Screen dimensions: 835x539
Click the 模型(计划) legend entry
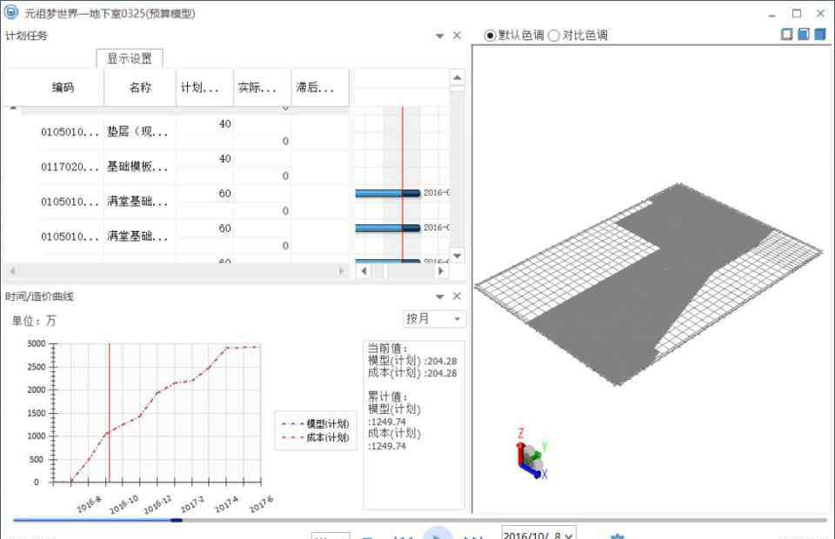click(315, 424)
